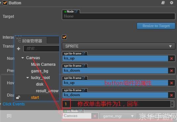The image size is (177, 122).
Task: Click the Click Events section label
Action: 14,104
